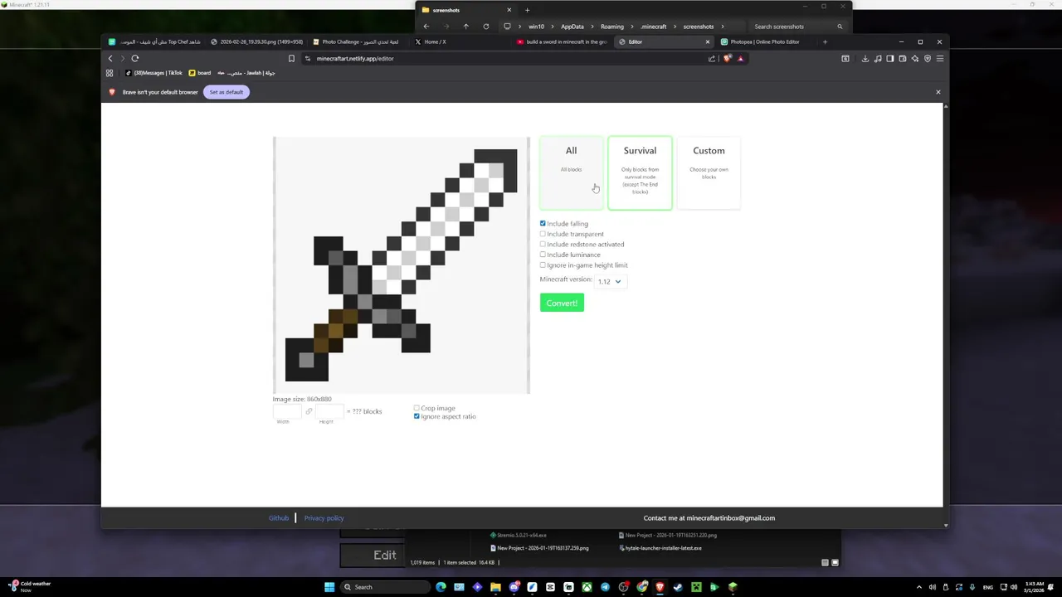Open a new browser tab with plus button
The height and width of the screenshot is (597, 1062).
(x=825, y=41)
